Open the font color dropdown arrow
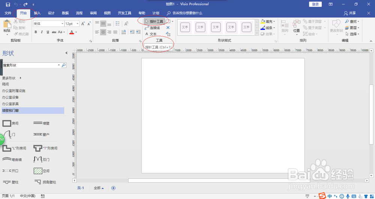 click(76, 32)
